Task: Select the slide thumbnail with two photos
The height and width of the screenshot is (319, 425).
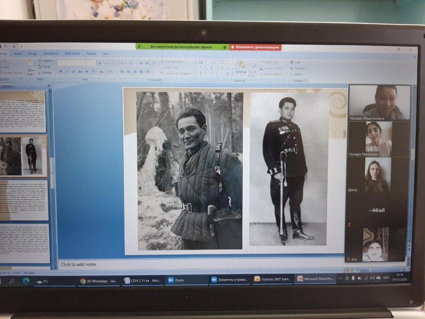Action: (x=24, y=156)
